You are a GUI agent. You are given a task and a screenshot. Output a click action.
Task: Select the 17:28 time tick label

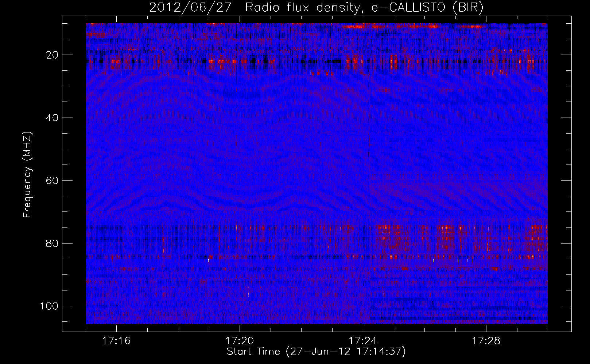click(486, 341)
